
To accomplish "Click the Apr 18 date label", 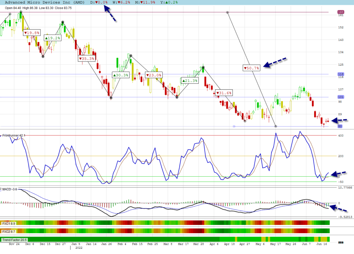I will (x=230, y=244).
